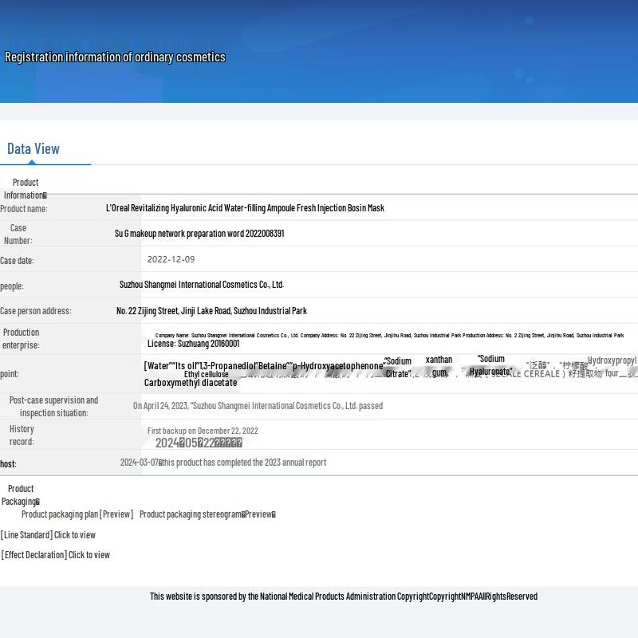Click to view the Effect Declaration
This screenshot has height=638, width=638.
click(x=56, y=555)
